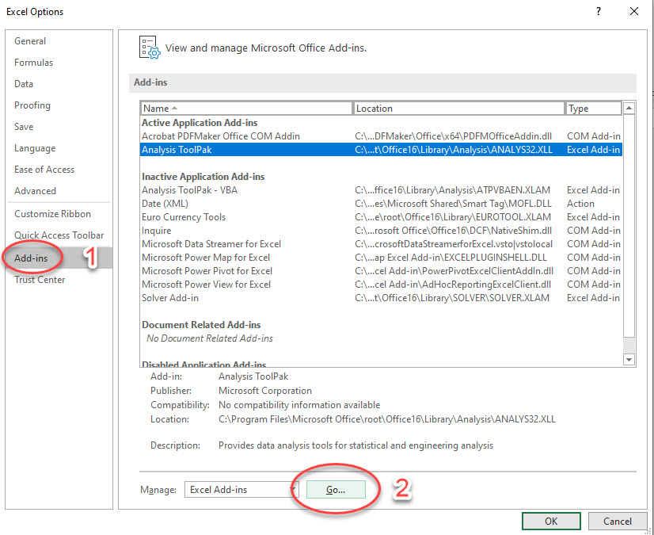Click the Help question mark icon
The height and width of the screenshot is (535, 654).
point(599,11)
